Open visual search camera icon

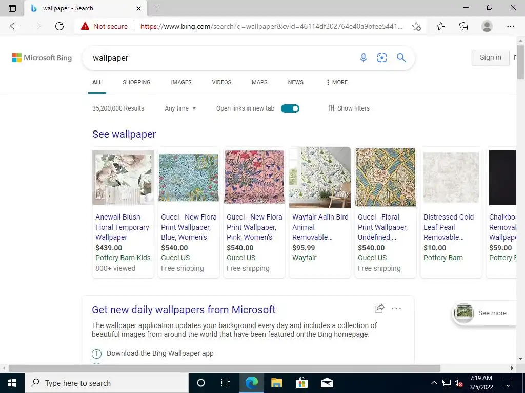coord(381,58)
